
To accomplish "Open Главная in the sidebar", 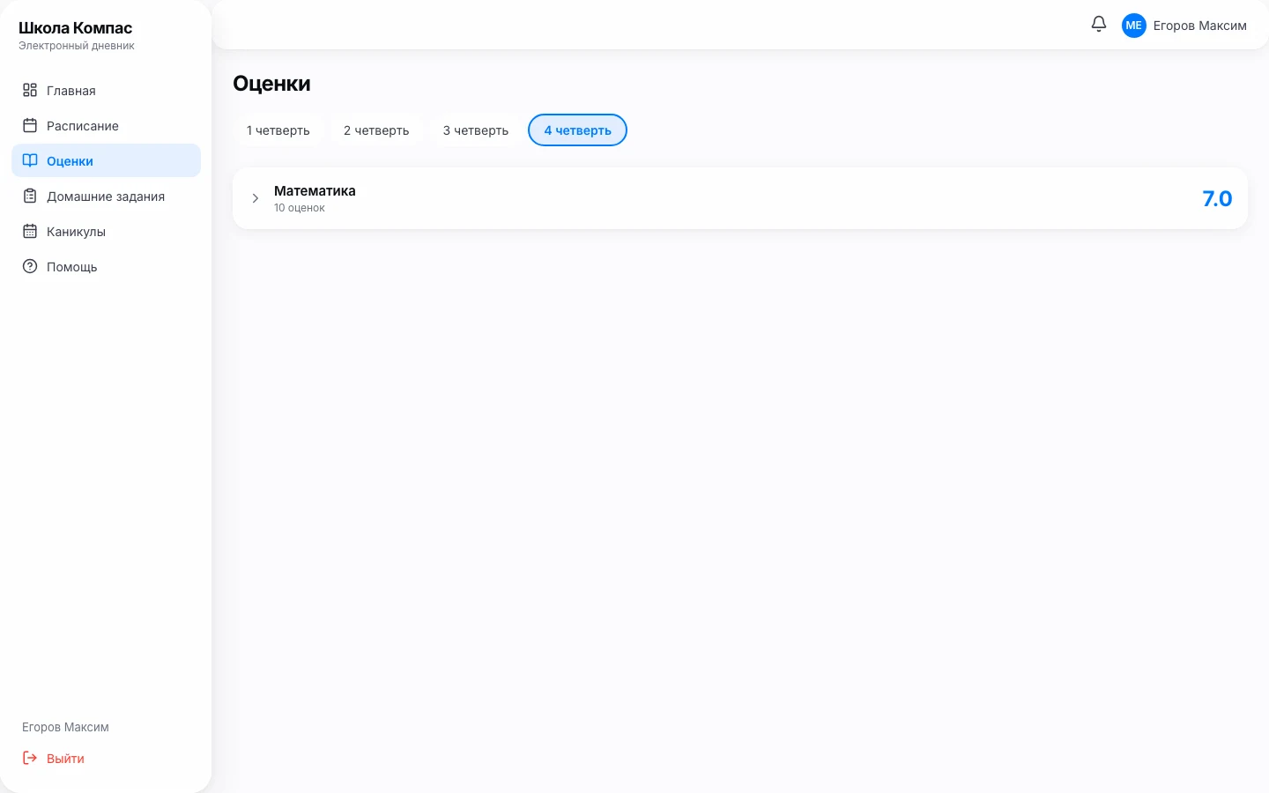I will pos(106,90).
